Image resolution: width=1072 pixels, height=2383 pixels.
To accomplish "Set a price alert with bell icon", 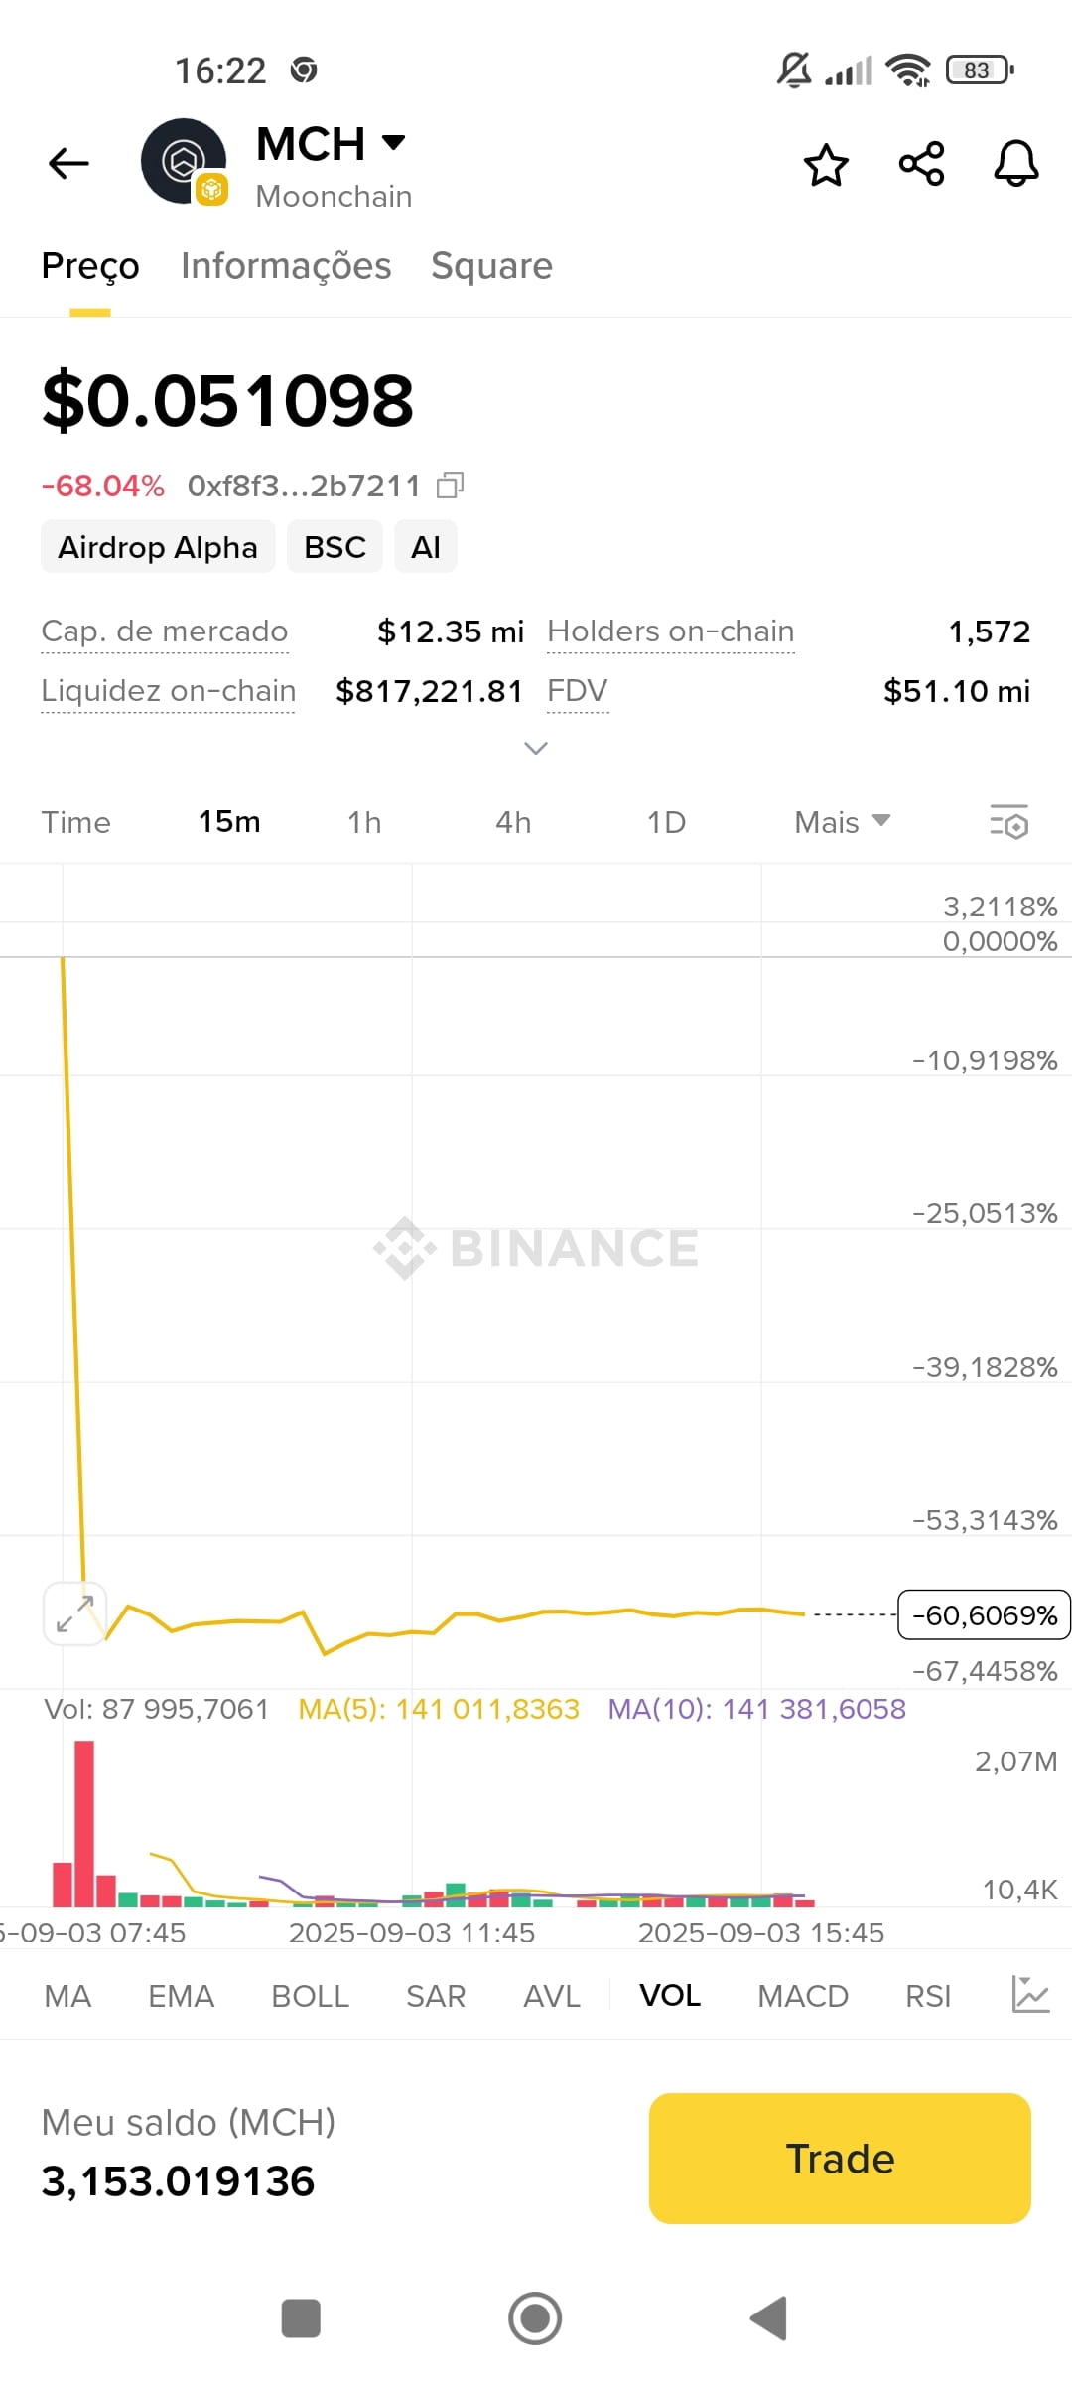I will (1016, 164).
